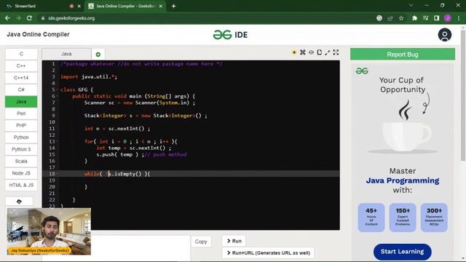Open the Chrome profile avatar
466x262 pixels.
448,18
